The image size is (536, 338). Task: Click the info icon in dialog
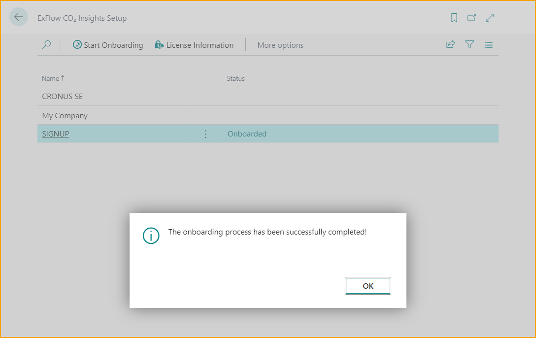coord(151,236)
